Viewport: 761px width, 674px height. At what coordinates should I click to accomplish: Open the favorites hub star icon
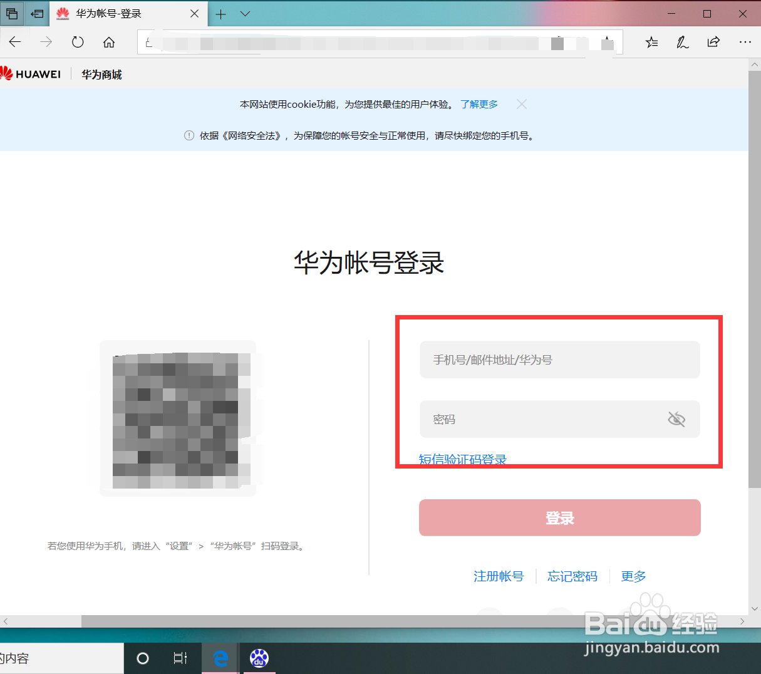[x=651, y=42]
